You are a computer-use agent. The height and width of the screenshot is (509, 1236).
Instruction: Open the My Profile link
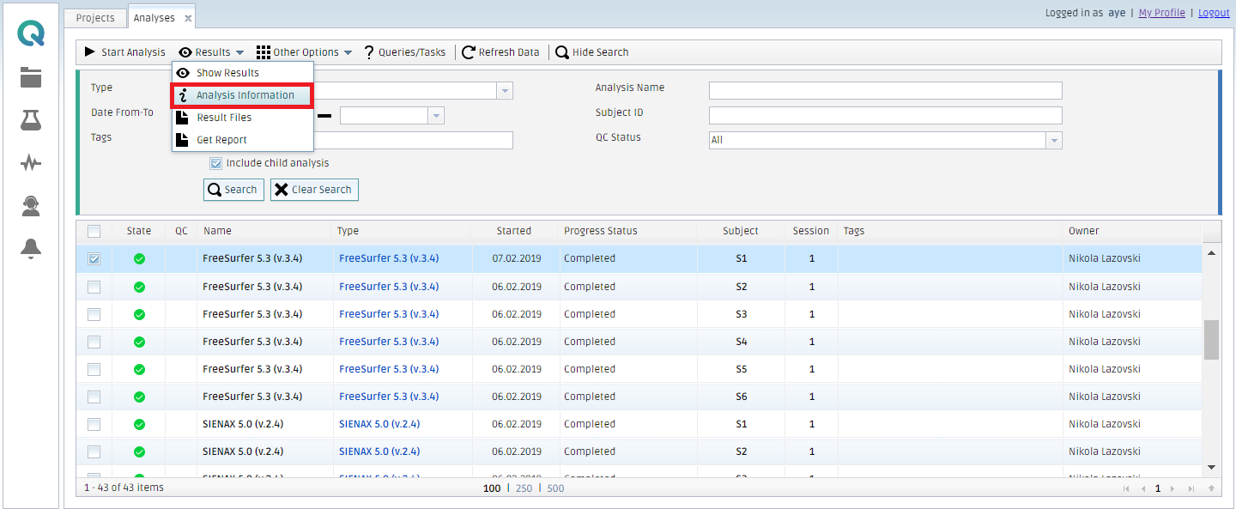tap(1162, 13)
